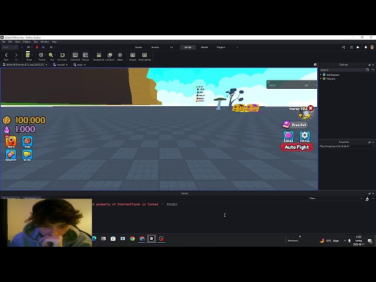Switch to the Avatar ribbon tab
Viewport: 376px width, 282px height.
pos(155,47)
